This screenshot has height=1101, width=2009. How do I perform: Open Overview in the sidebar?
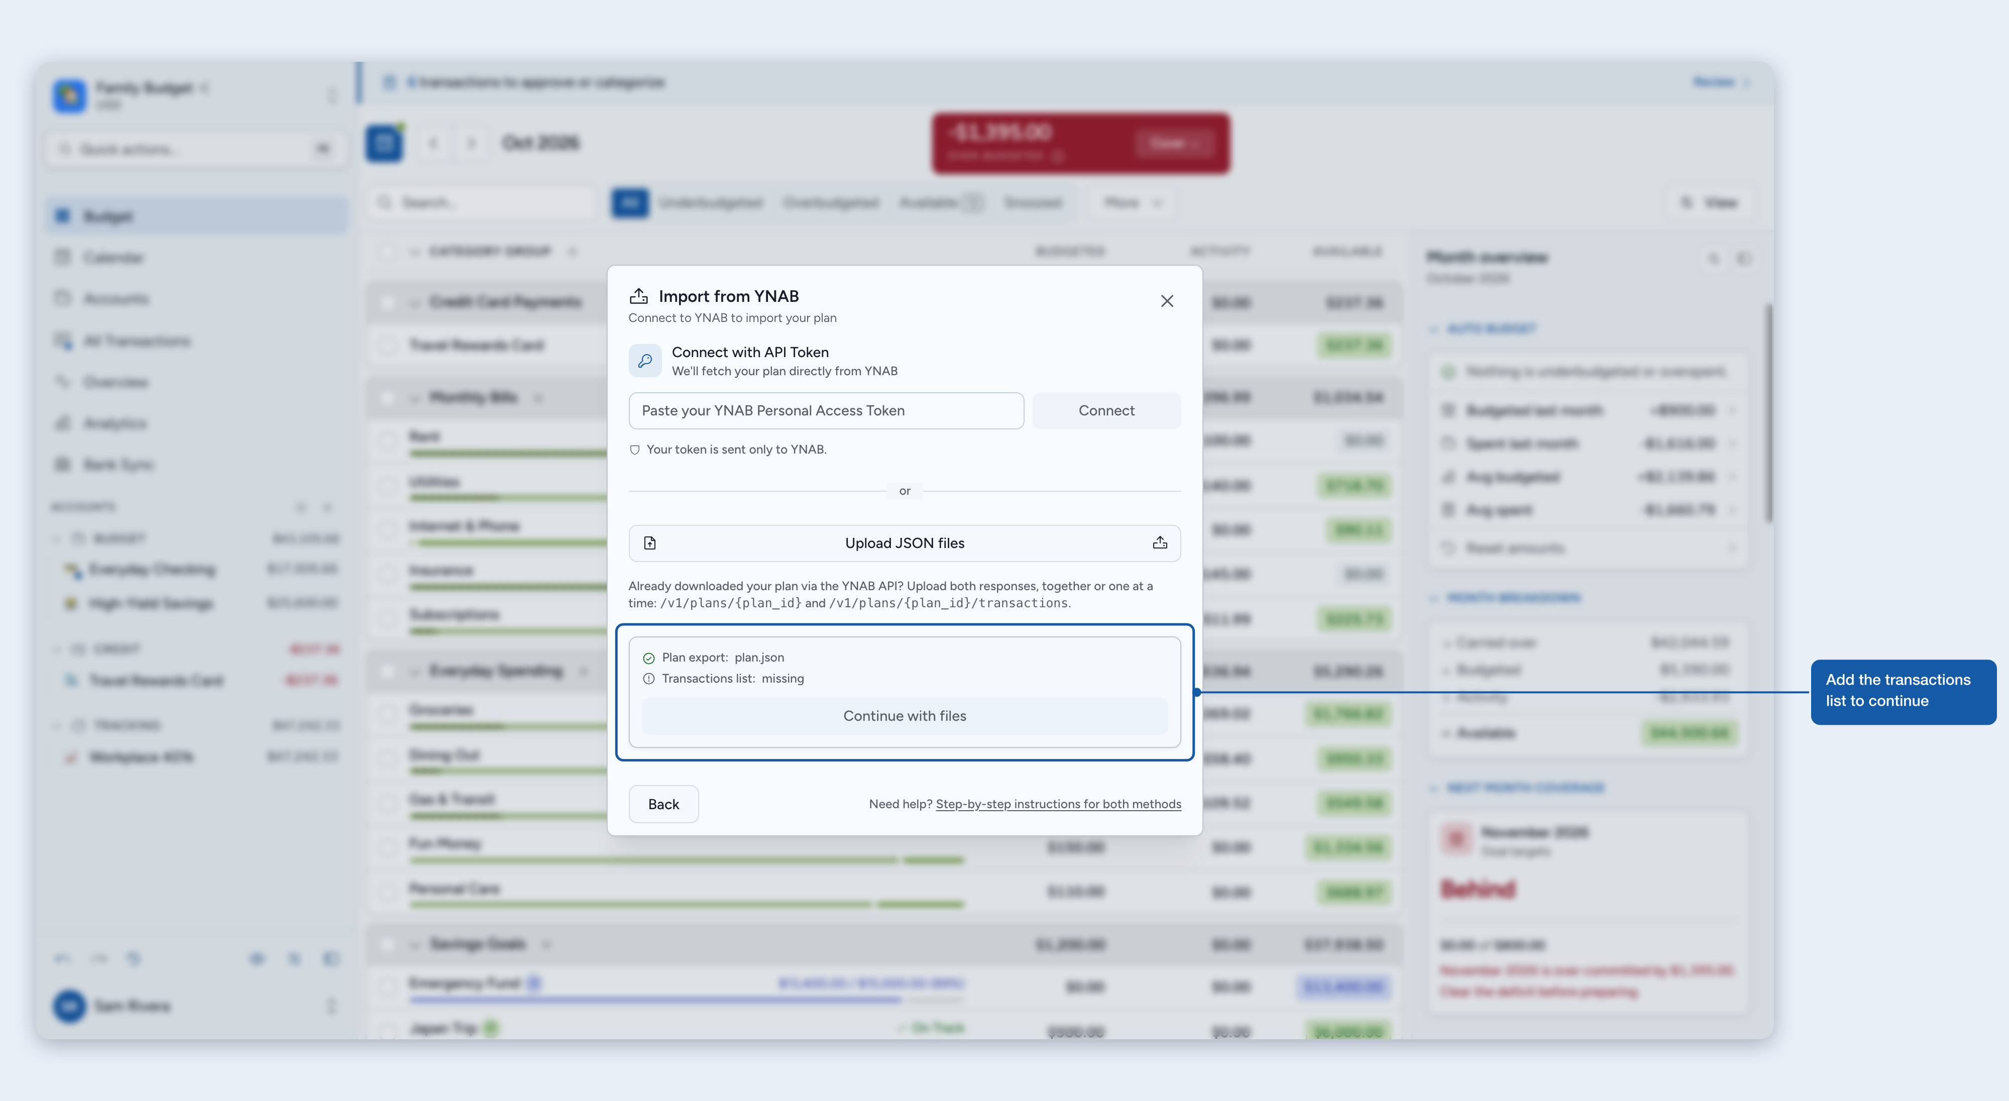196,382
